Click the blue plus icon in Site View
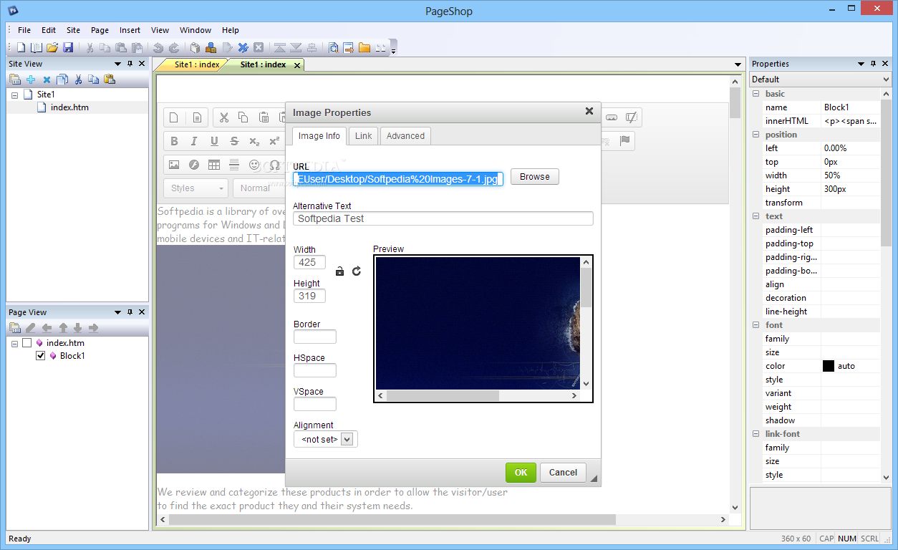This screenshot has width=898, height=550. [x=31, y=79]
